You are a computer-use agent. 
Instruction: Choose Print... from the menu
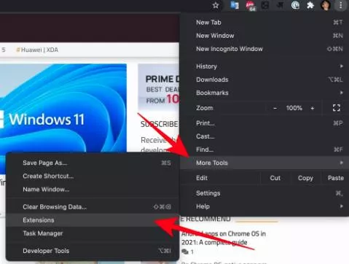coord(264,123)
